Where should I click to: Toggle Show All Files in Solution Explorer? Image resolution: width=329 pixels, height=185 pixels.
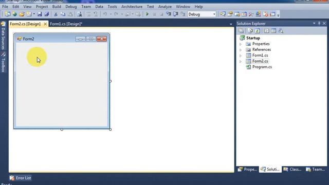250,31
